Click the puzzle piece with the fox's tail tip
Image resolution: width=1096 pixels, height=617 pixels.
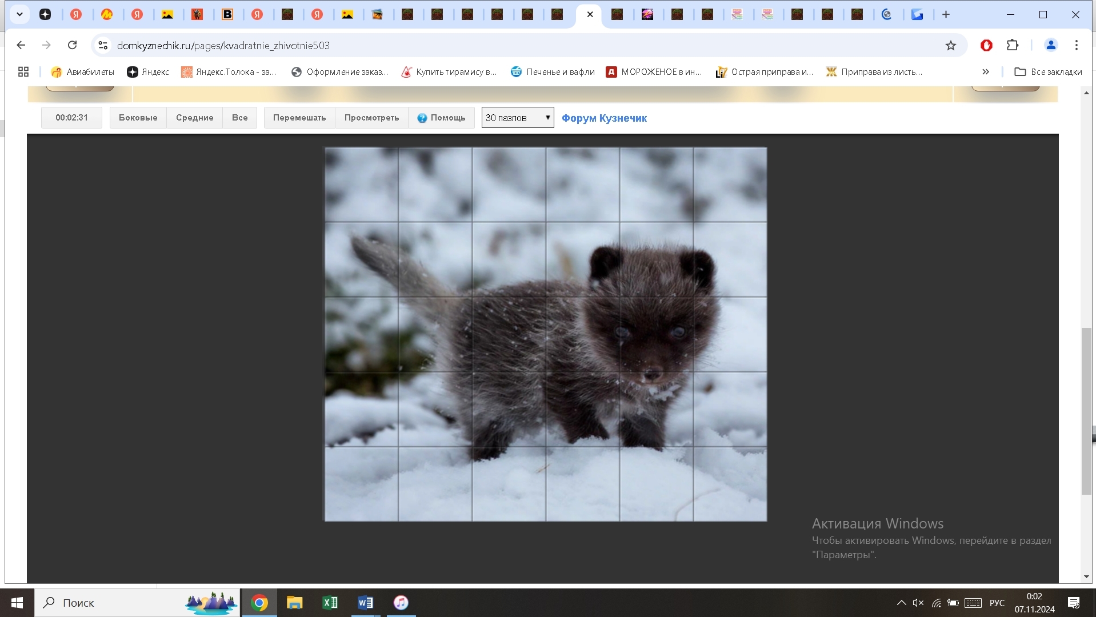tap(362, 259)
